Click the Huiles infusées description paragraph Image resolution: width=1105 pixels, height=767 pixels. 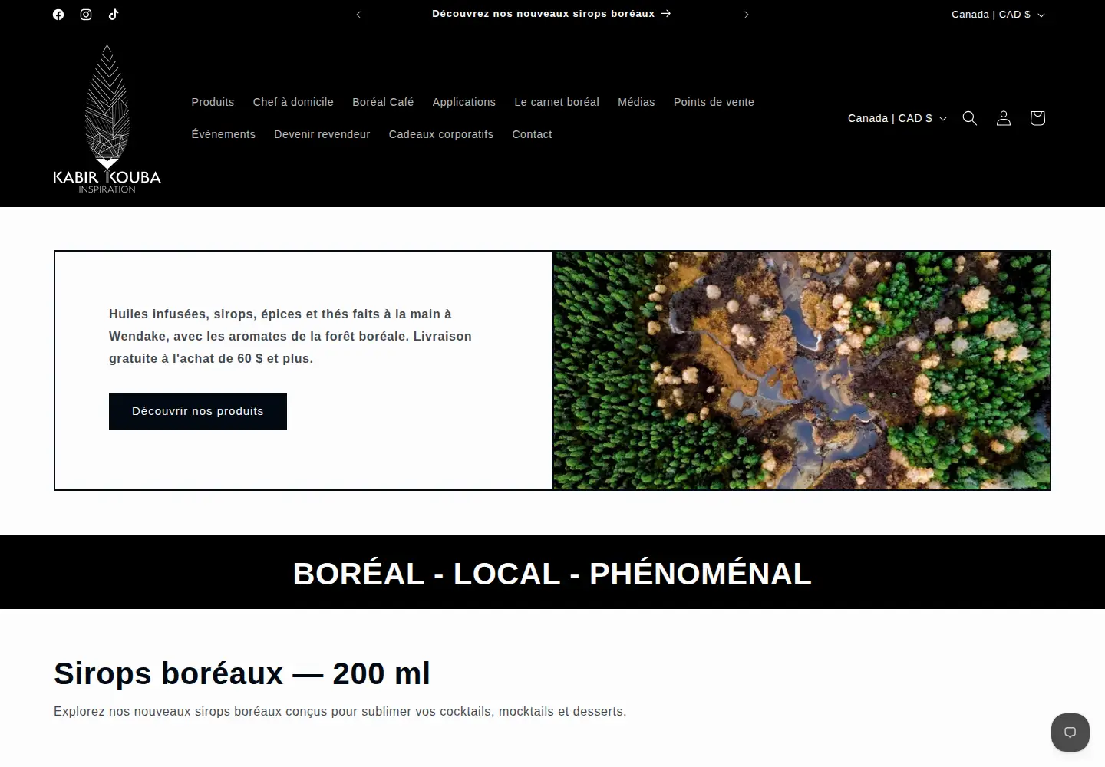[290, 336]
